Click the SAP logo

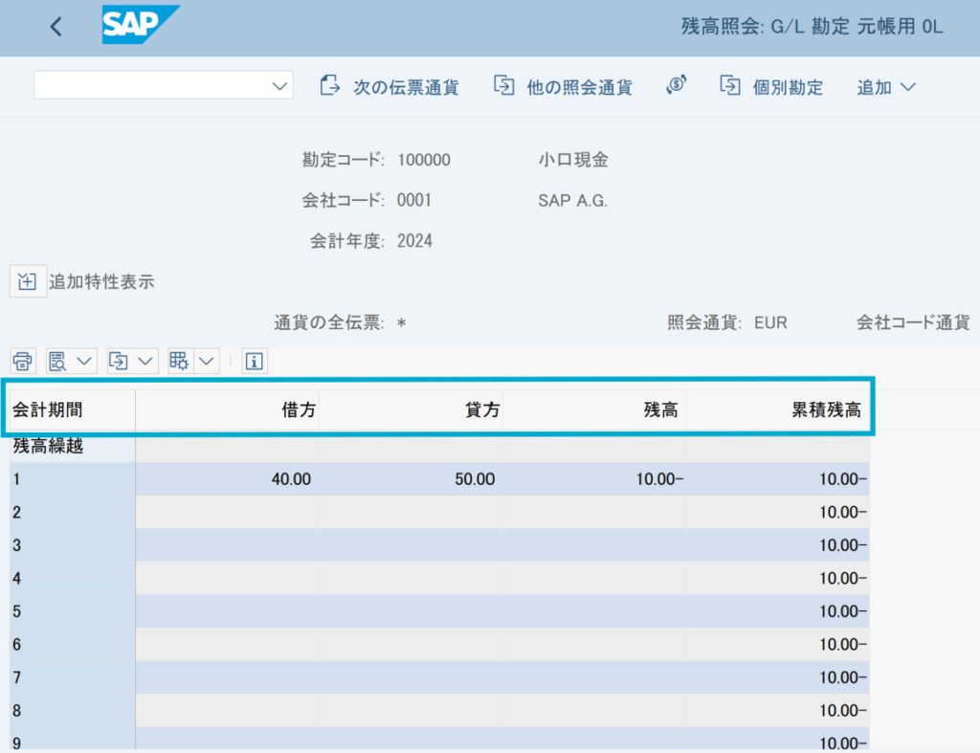141,26
